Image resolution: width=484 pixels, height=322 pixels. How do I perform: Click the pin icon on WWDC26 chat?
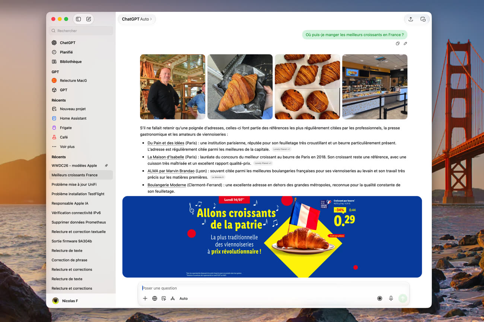pyautogui.click(x=106, y=165)
